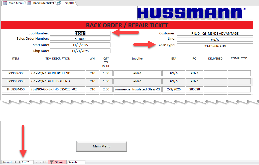The height and width of the screenshot is (165, 259).
Task: Go to the next record
Action: pyautogui.click(x=36, y=162)
